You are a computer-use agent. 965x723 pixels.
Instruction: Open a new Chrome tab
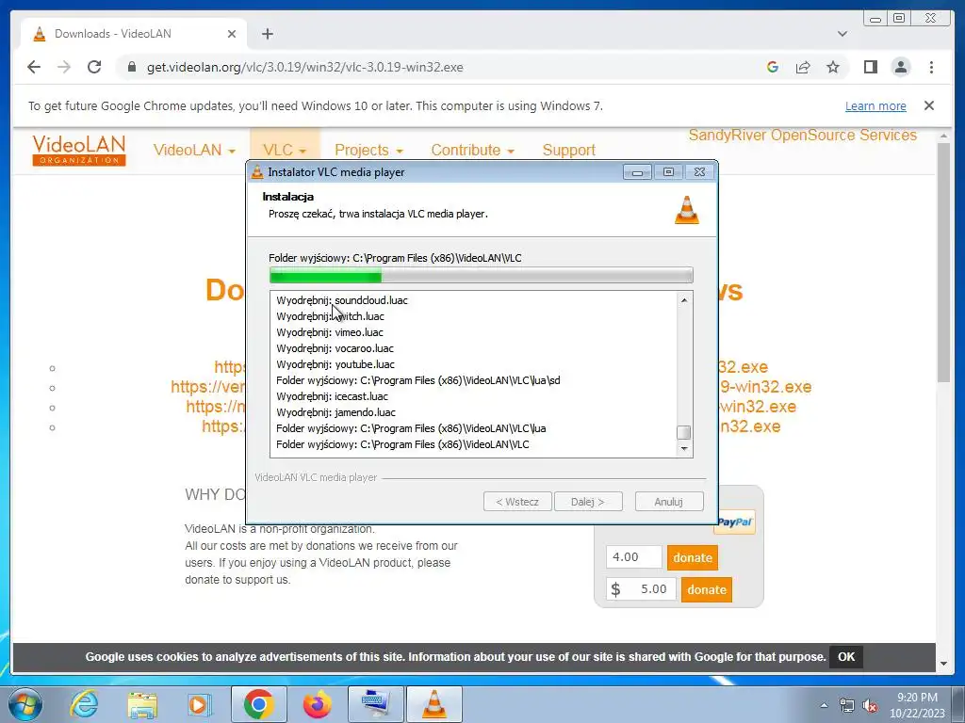pyautogui.click(x=267, y=34)
